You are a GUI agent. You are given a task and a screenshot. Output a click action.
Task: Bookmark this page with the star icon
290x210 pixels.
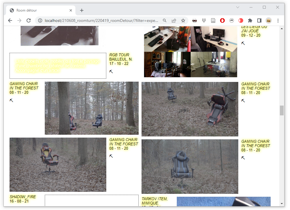click(183, 20)
